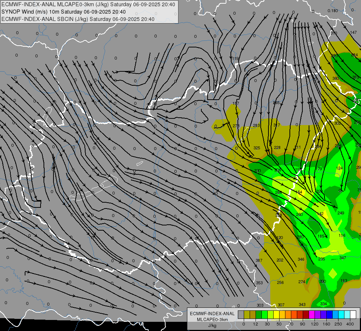Click the map value 273

click(x=236, y=126)
